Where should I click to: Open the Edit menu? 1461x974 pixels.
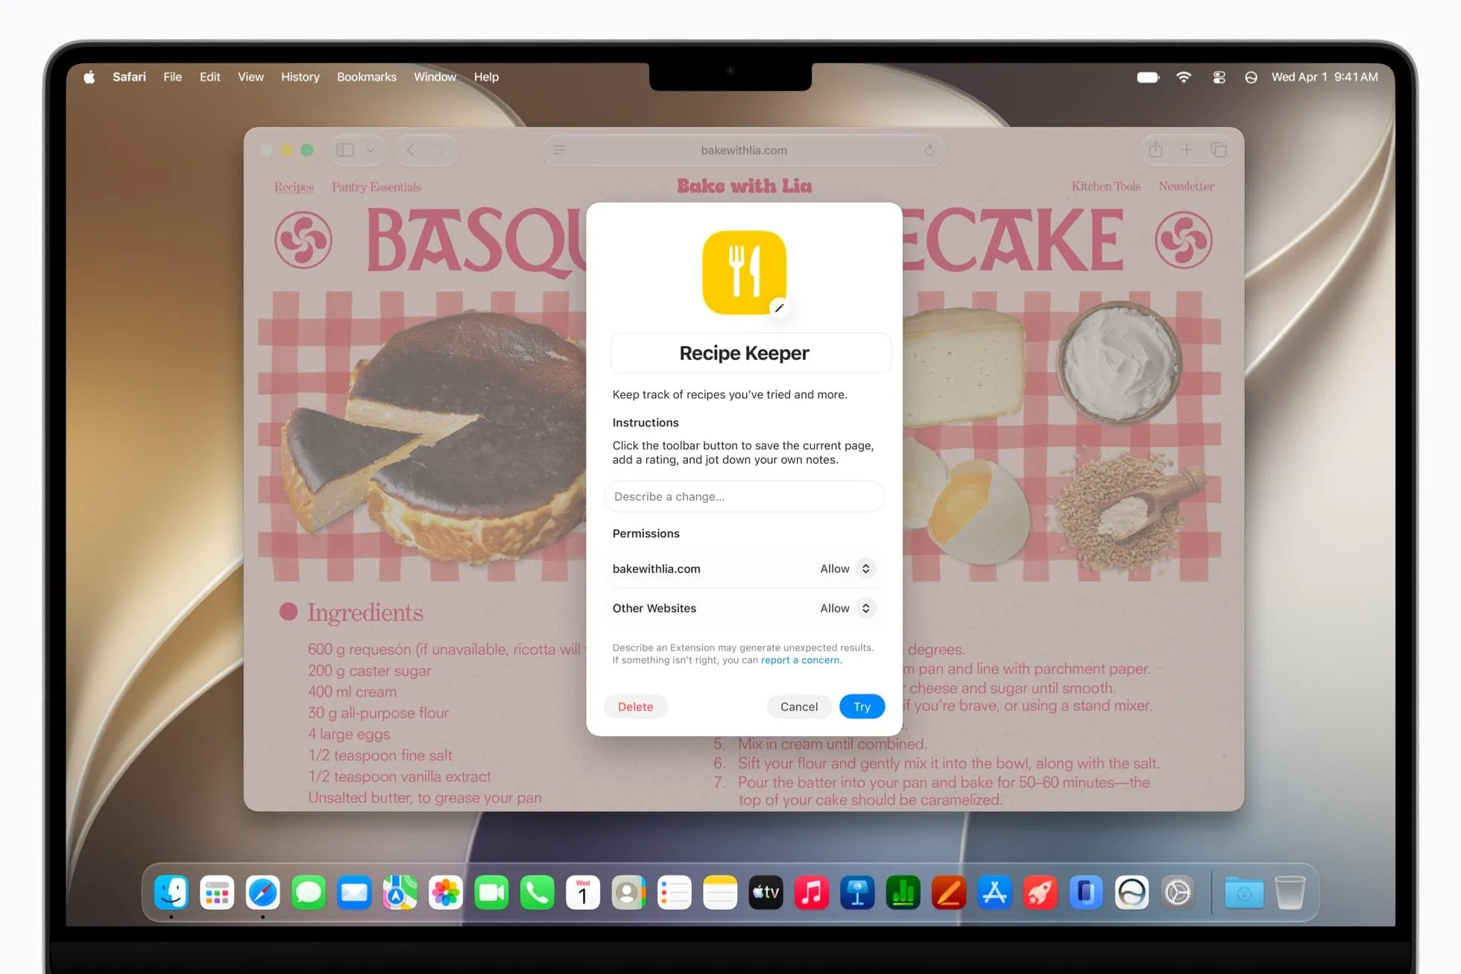pos(210,77)
